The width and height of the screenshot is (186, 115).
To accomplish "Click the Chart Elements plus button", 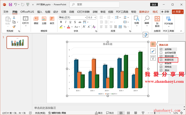I will [153, 44].
